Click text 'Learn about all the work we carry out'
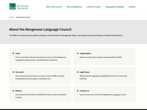This screenshot has height=110, width=147. 40,77
